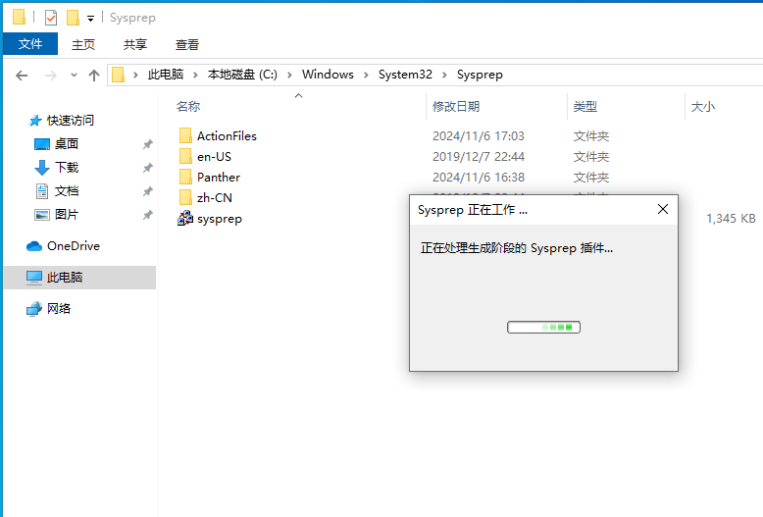This screenshot has width=763, height=517.
Task: Open the 文件 ribbon tab
Action: [30, 44]
